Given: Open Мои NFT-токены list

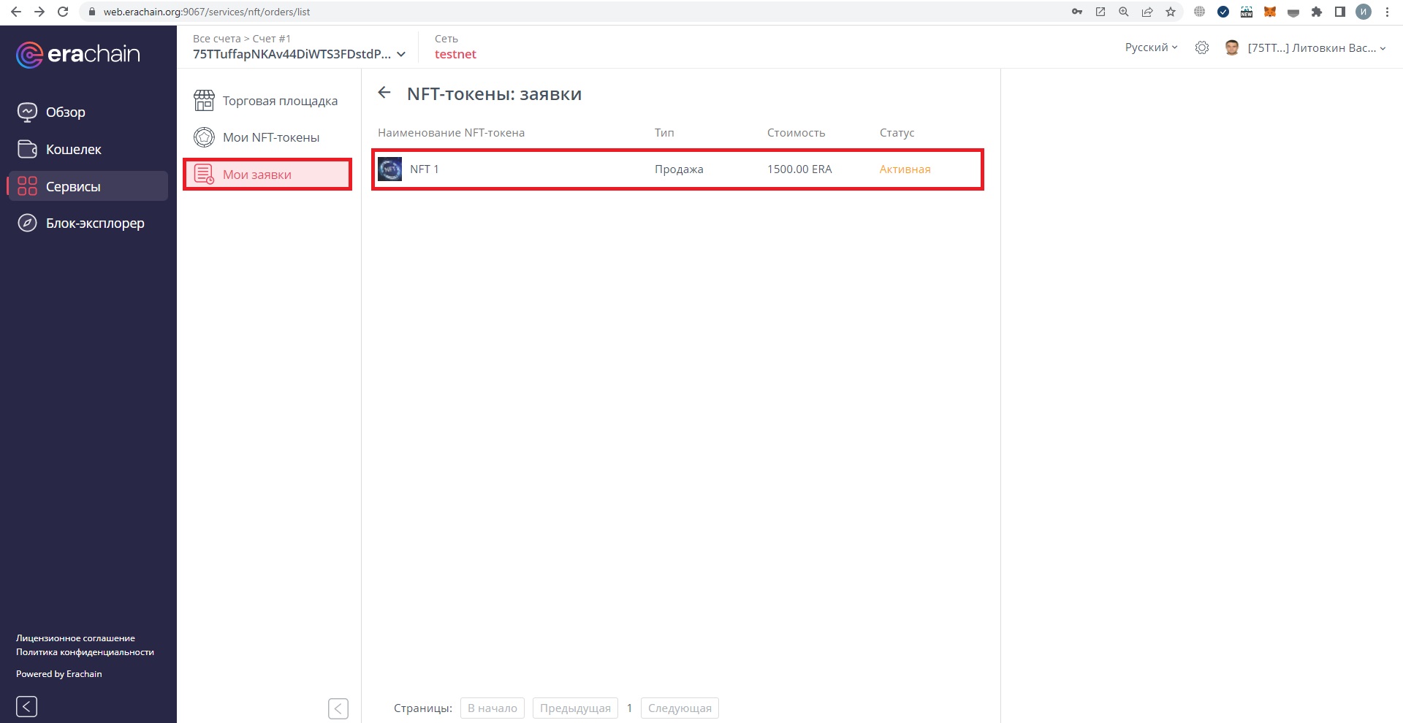Looking at the screenshot, I should point(270,137).
